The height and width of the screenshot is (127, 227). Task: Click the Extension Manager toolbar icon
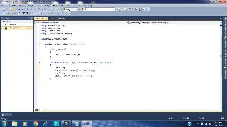[x=140, y=9]
